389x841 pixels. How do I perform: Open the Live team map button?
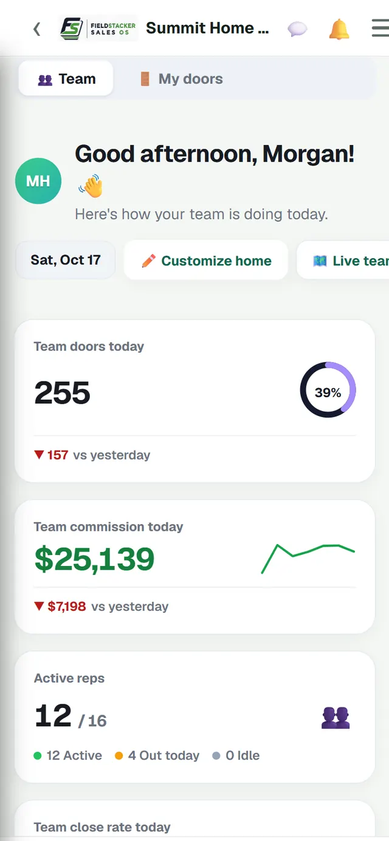[343, 260]
